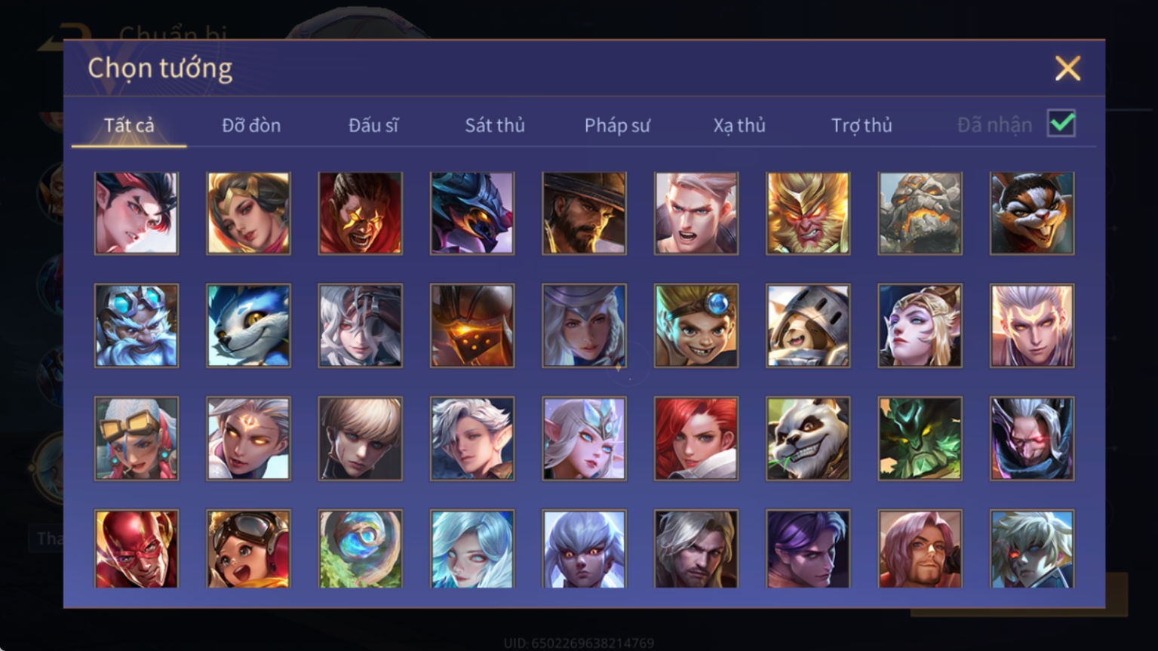Image resolution: width=1158 pixels, height=651 pixels.
Task: Choose the red-haired female hero portrait
Action: (696, 438)
